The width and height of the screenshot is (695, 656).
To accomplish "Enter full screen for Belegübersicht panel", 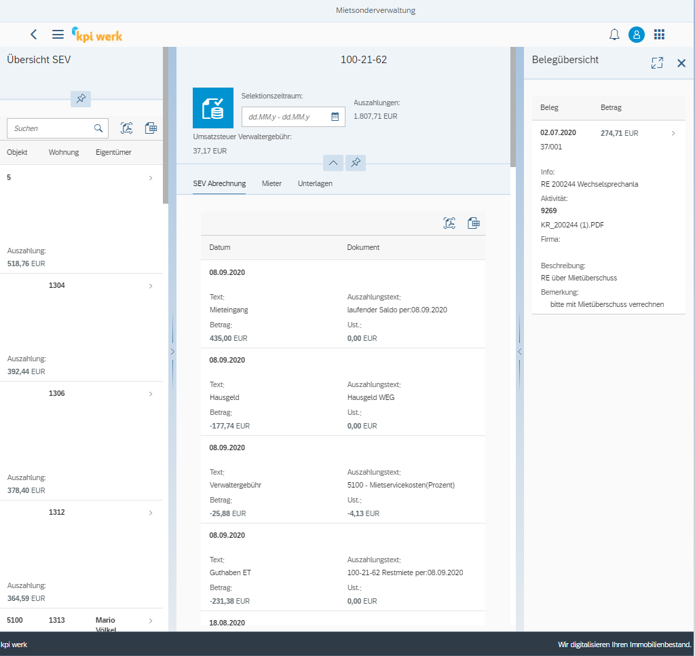I will pos(657,63).
